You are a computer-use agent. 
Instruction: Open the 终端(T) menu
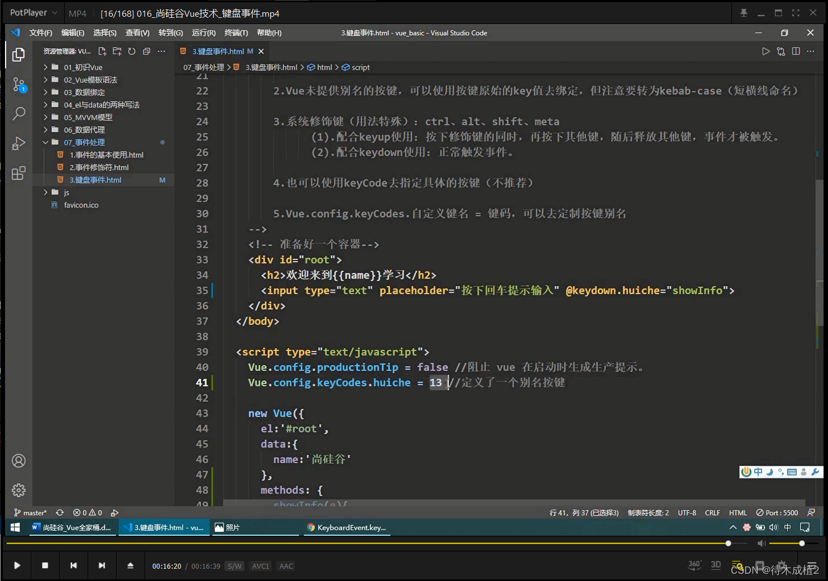point(236,33)
